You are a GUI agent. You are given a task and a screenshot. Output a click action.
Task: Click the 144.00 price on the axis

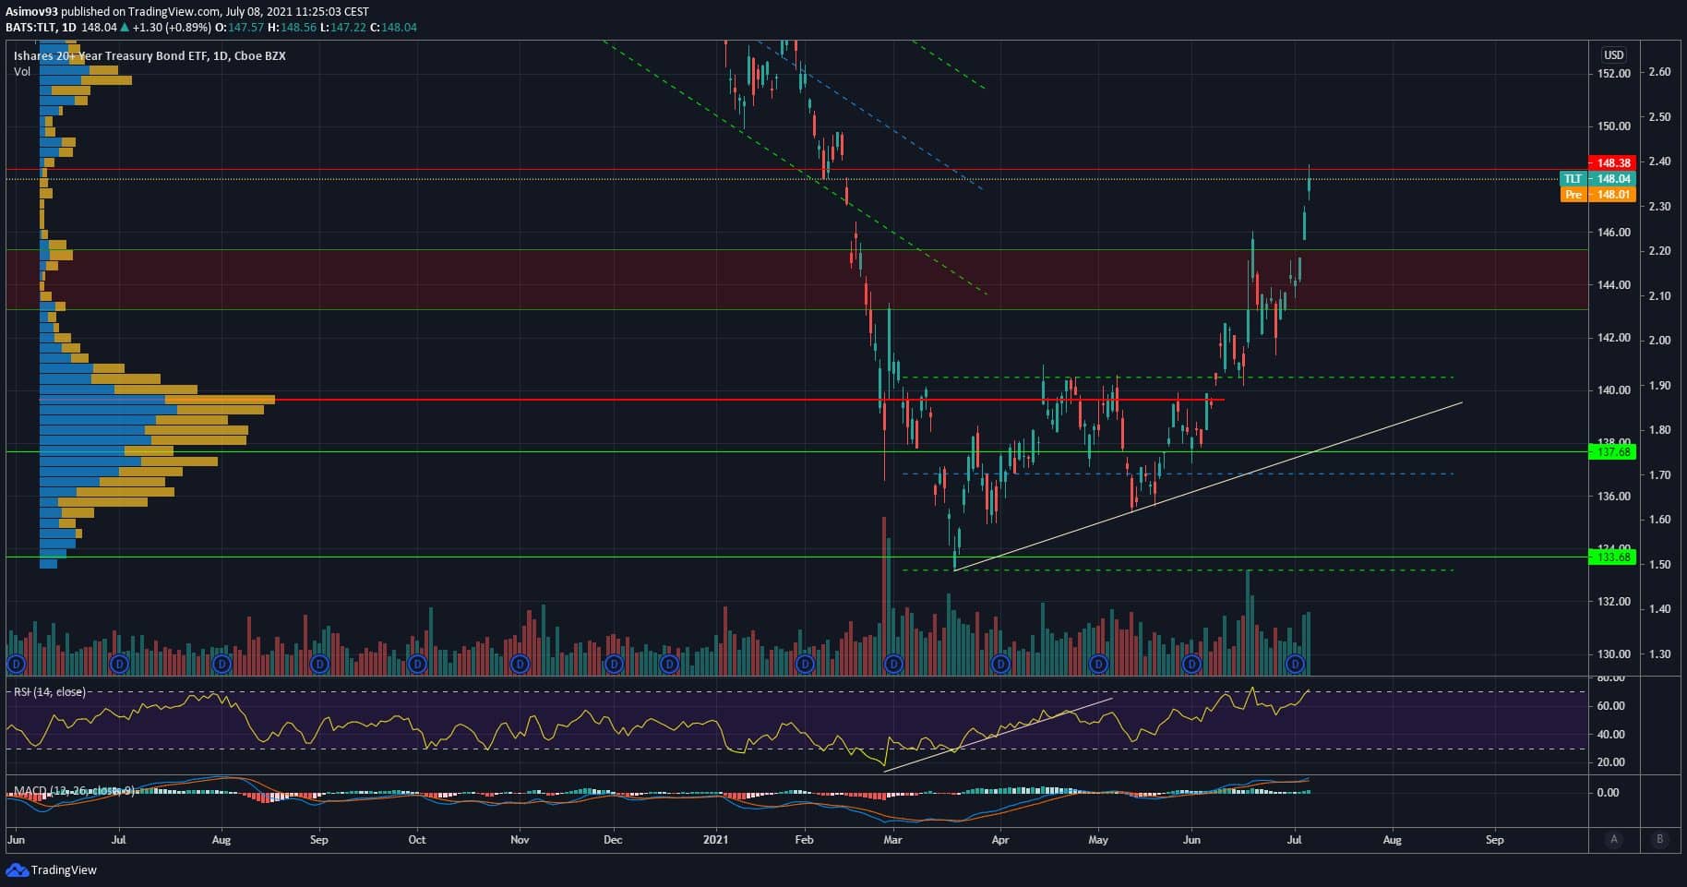point(1614,285)
